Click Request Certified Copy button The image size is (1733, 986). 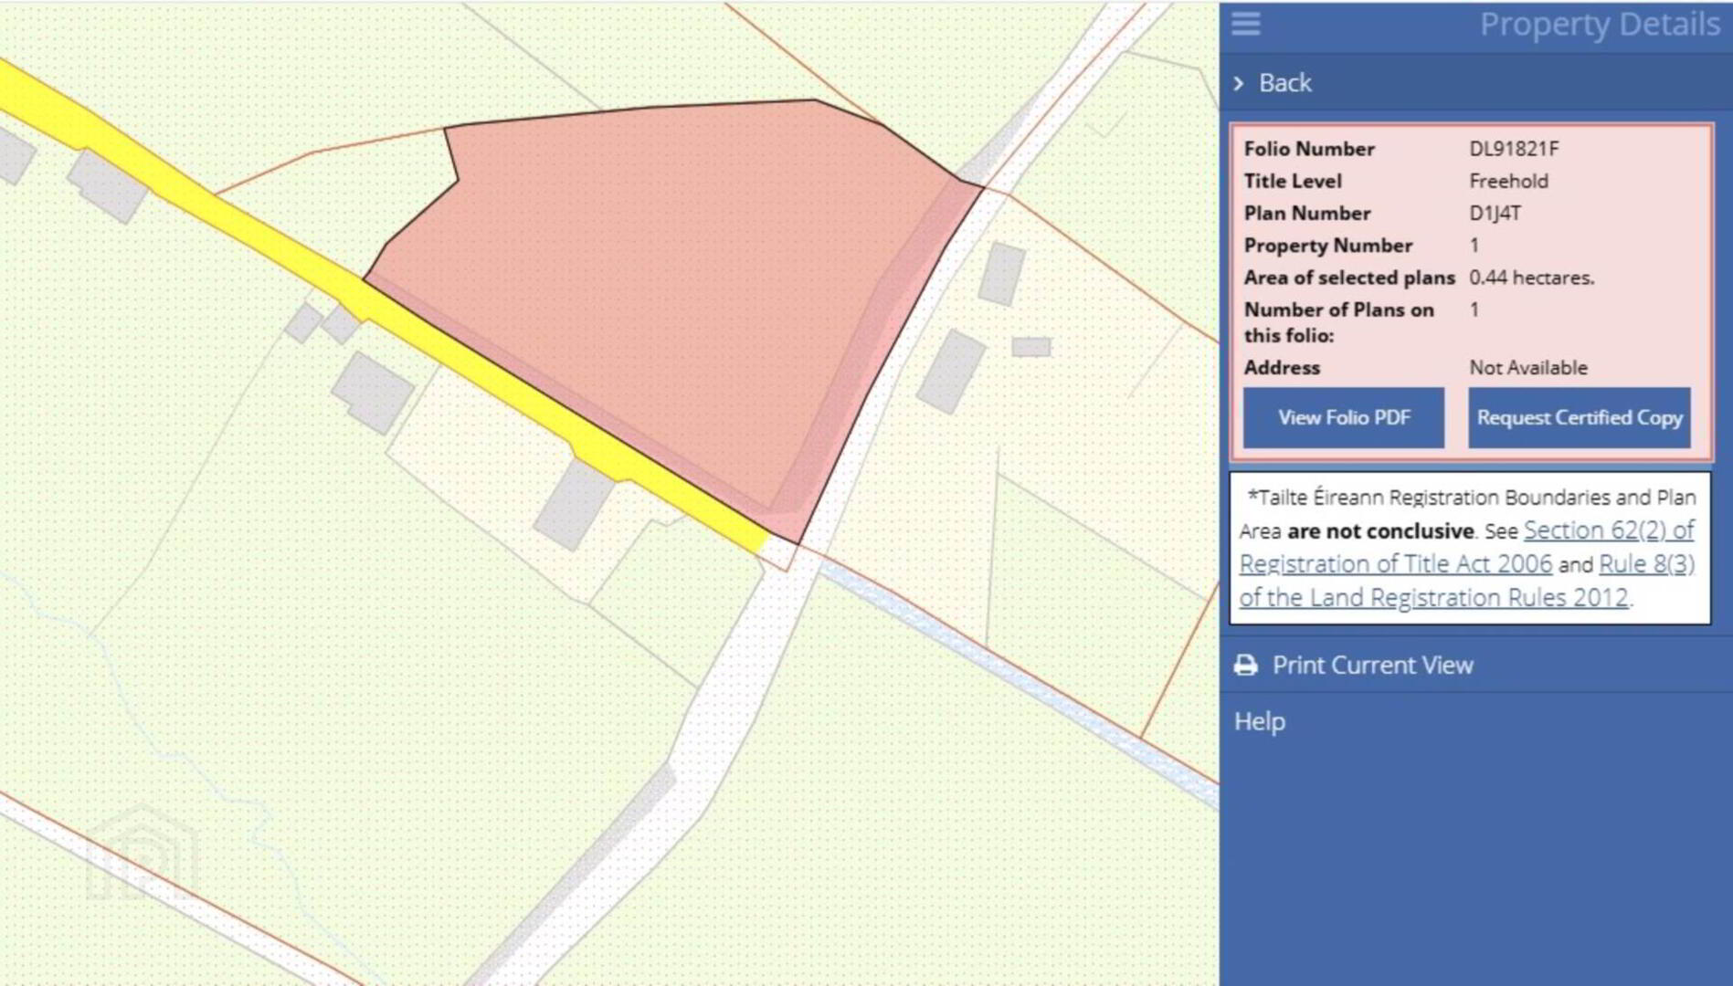tap(1580, 417)
